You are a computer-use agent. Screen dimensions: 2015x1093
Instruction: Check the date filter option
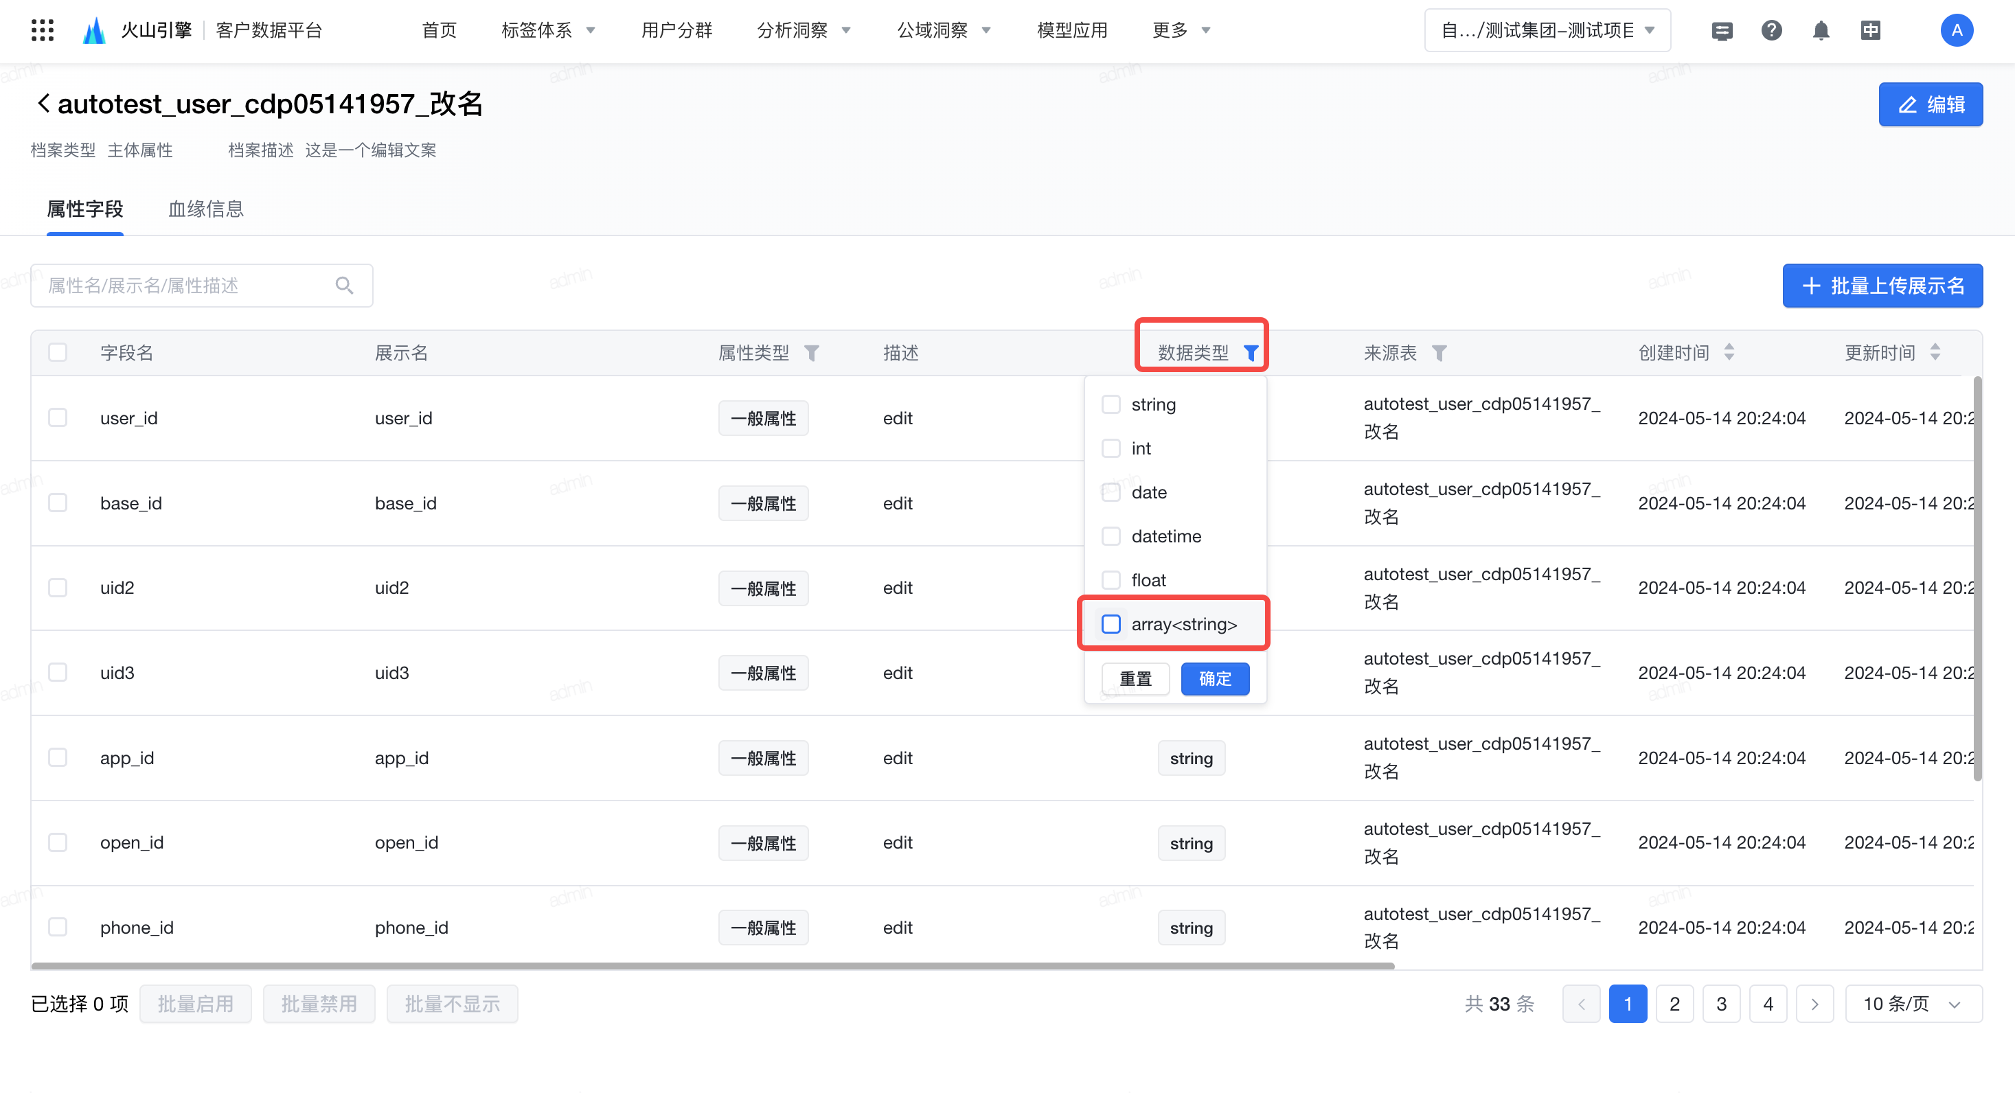pos(1111,492)
